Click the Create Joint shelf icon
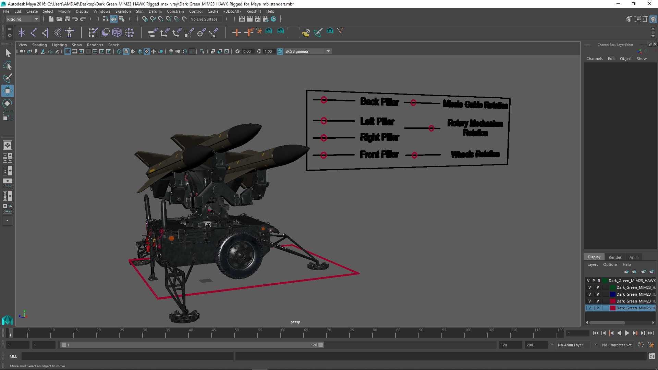 point(34,33)
